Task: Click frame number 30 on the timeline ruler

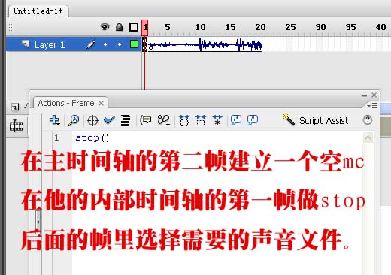Action: pos(320,27)
